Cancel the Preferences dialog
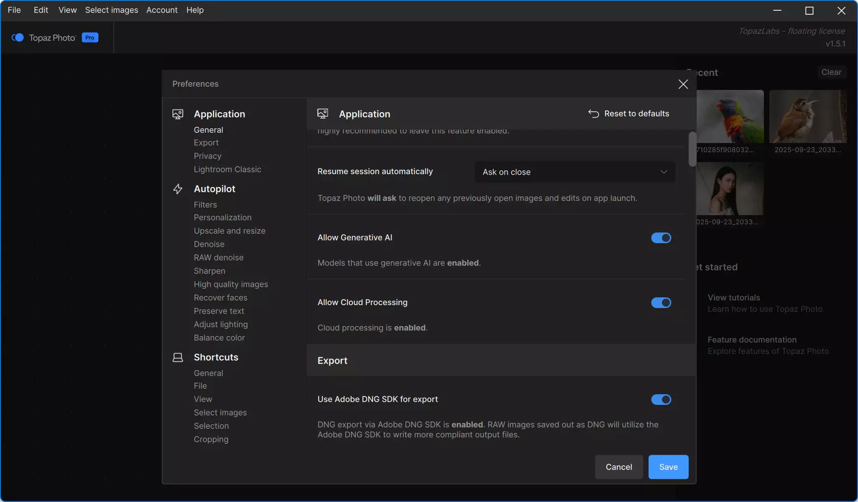 coord(619,467)
